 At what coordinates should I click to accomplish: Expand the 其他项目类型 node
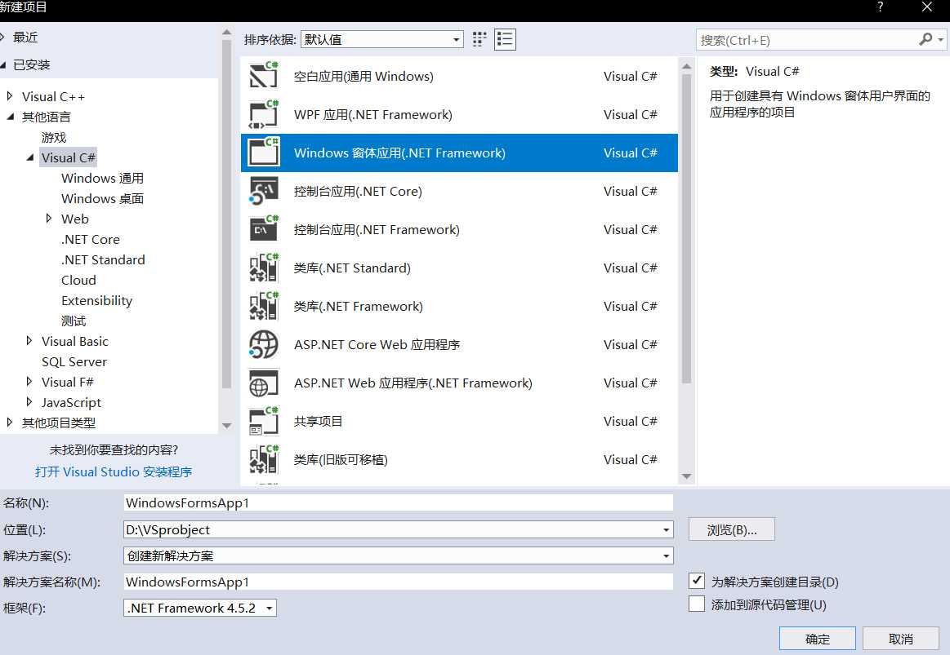click(x=9, y=423)
